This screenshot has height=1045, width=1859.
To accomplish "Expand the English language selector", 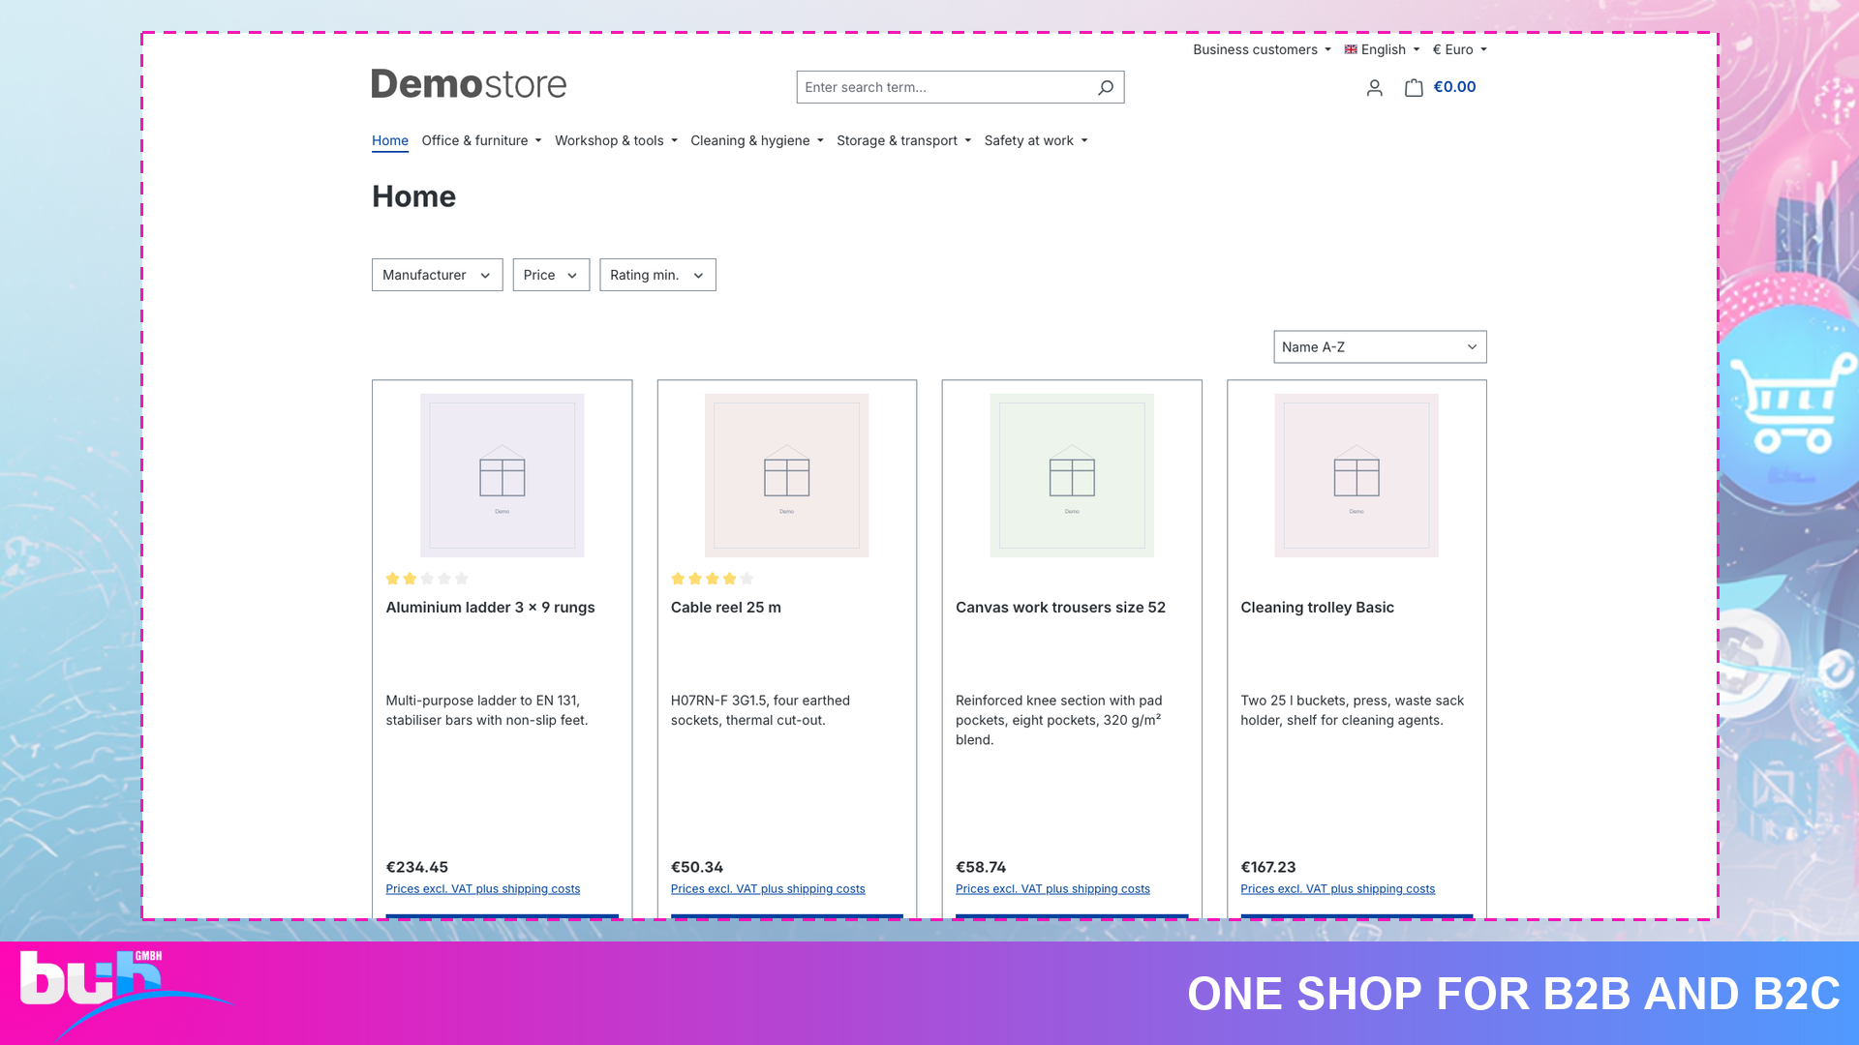I will click(1383, 49).
